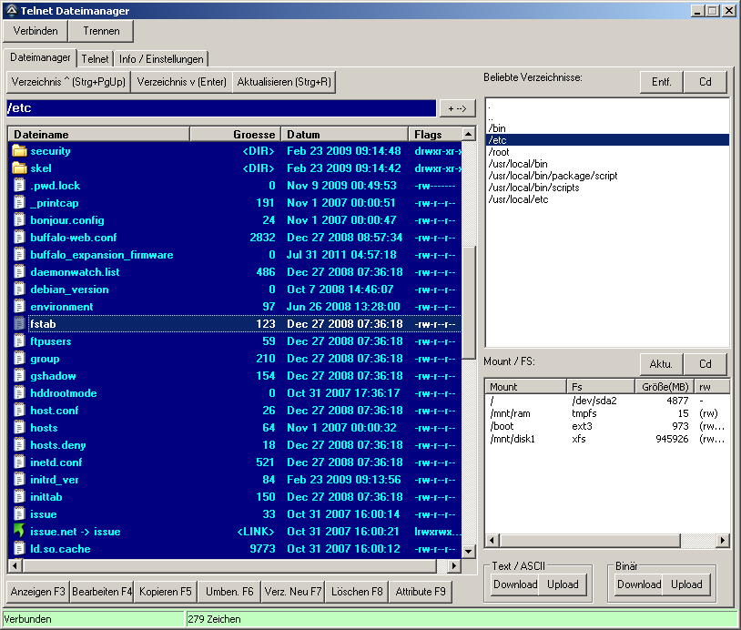Switch to the Telnet tab
Screen dimensions: 741x630
pos(95,59)
